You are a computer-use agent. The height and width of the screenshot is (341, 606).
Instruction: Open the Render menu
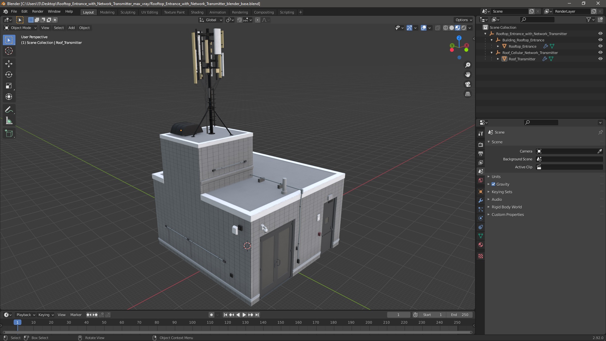pyautogui.click(x=38, y=11)
